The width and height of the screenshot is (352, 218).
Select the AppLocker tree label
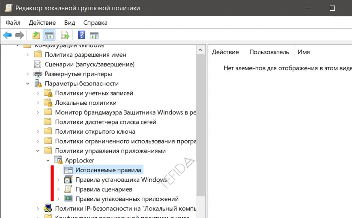80,160
